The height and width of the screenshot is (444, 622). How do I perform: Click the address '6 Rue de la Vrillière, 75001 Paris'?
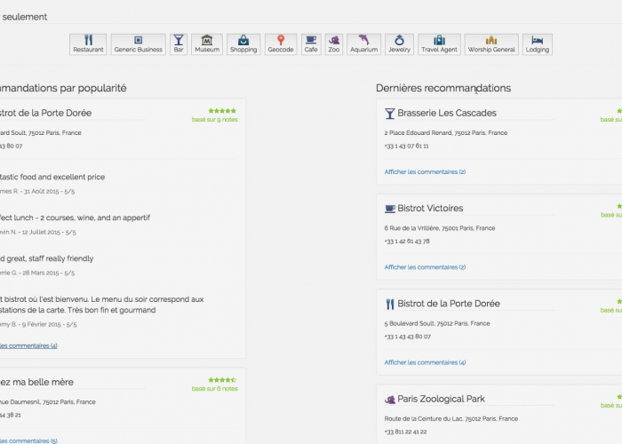(x=440, y=228)
